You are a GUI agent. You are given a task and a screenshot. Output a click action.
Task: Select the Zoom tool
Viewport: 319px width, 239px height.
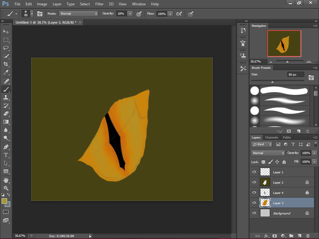pos(6,187)
